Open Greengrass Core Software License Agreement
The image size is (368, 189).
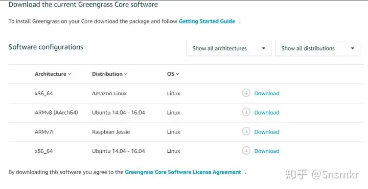click(183, 172)
